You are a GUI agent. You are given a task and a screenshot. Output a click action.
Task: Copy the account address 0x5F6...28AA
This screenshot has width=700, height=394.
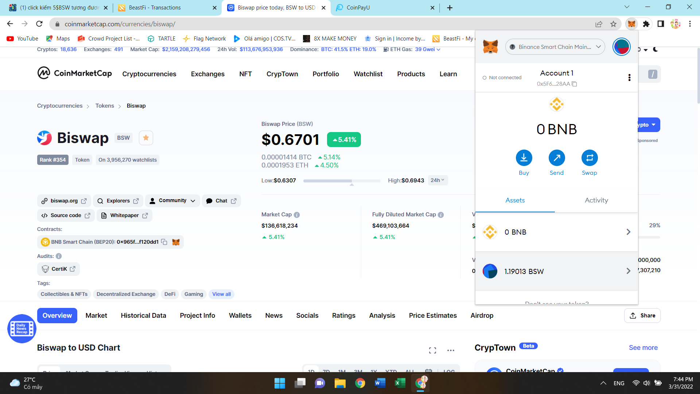[575, 84]
